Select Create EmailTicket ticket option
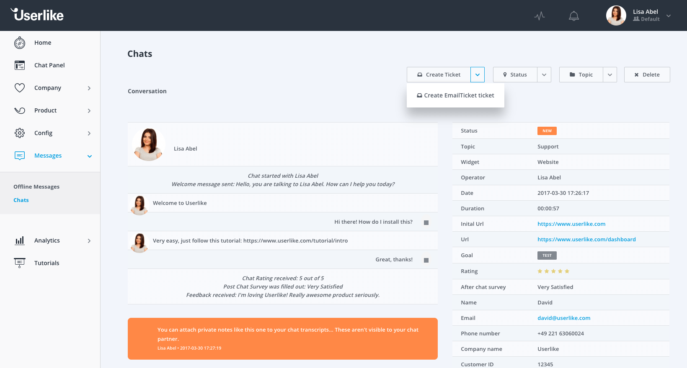The height and width of the screenshot is (368, 687). [455, 95]
